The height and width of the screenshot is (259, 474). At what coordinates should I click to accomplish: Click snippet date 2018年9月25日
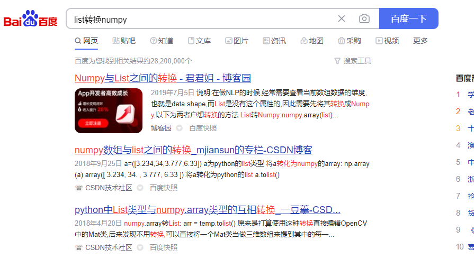pos(99,164)
